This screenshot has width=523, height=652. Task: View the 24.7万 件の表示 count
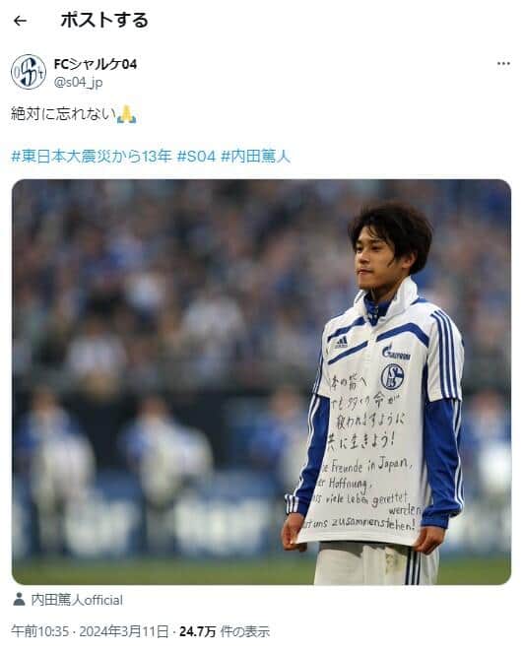pos(225,631)
